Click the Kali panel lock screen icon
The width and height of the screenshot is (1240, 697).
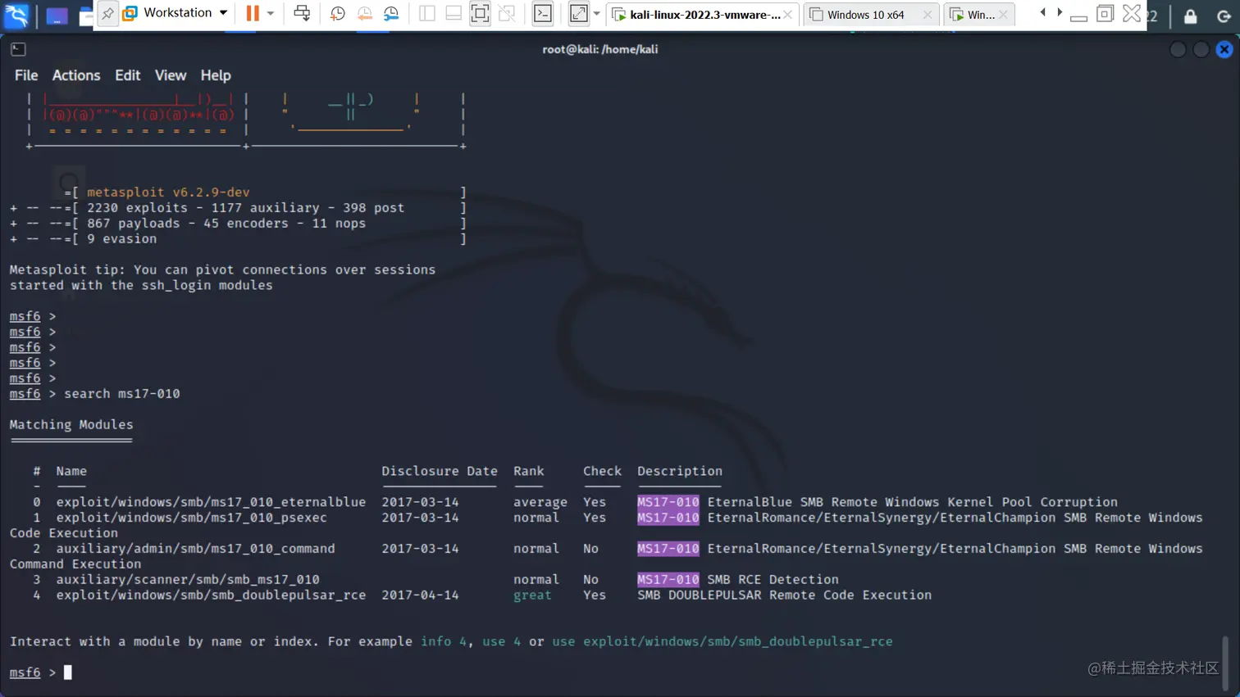(1191, 16)
